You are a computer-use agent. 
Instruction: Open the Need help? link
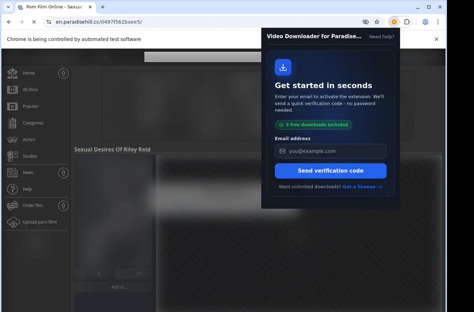click(x=382, y=37)
